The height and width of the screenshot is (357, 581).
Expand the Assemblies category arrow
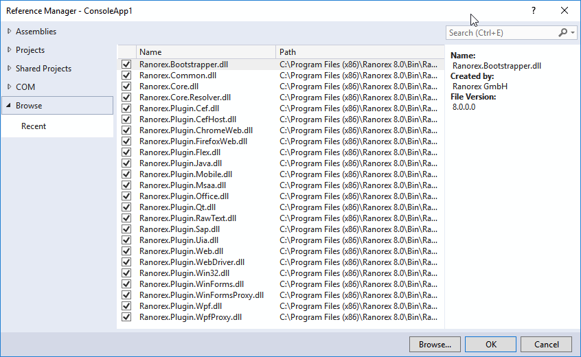[x=9, y=32]
